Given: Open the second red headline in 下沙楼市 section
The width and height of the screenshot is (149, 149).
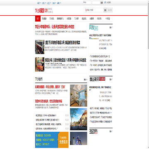Looking at the screenshot, I should click(x=48, y=101).
